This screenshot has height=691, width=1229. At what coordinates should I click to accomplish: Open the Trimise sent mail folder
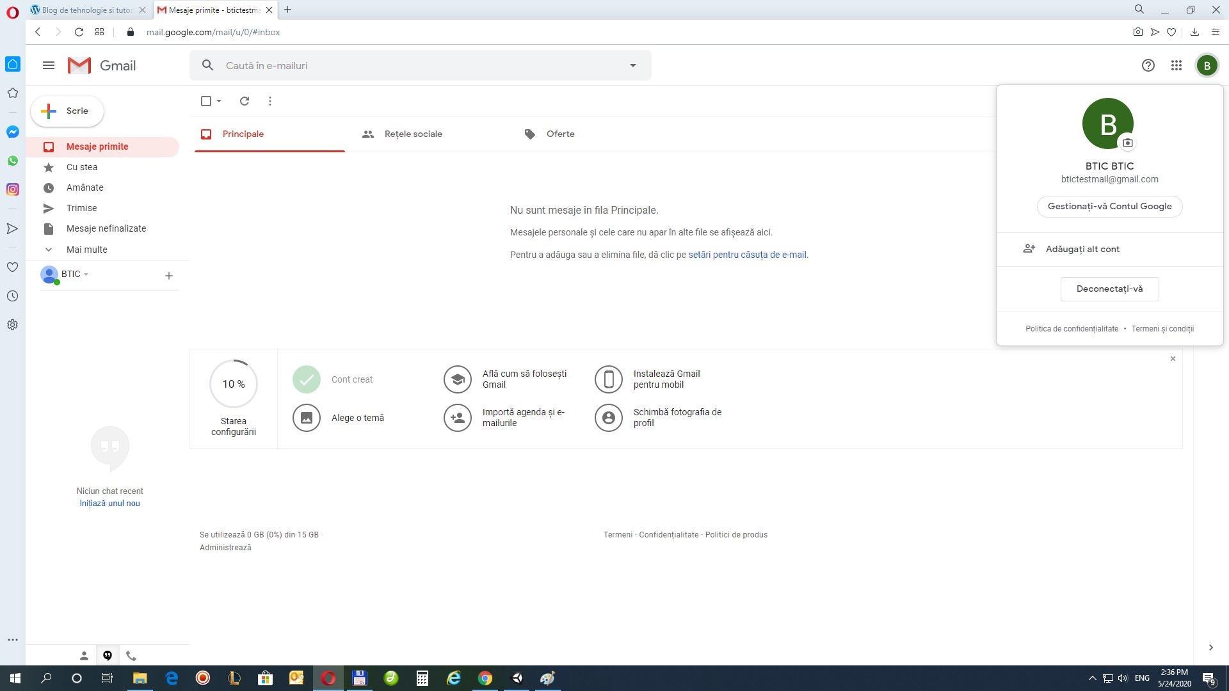(x=83, y=208)
